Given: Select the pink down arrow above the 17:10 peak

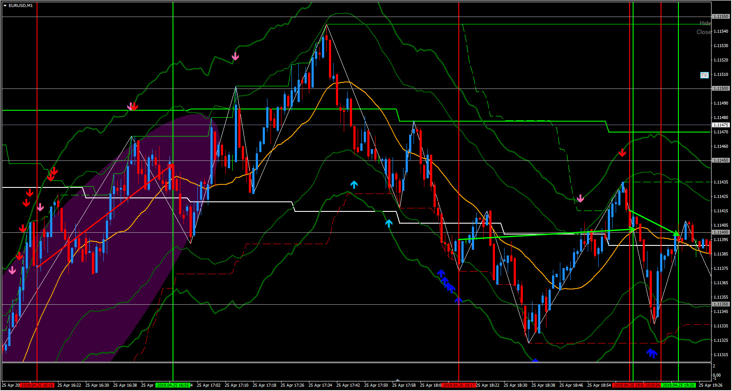Looking at the screenshot, I should [235, 56].
